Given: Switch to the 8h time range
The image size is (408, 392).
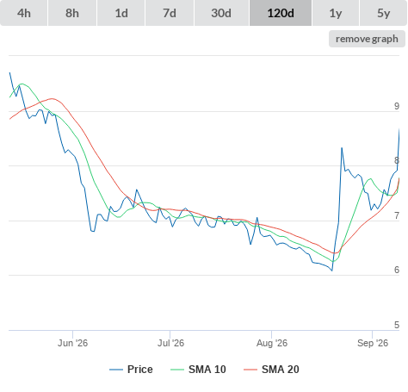Looking at the screenshot, I should tap(72, 13).
